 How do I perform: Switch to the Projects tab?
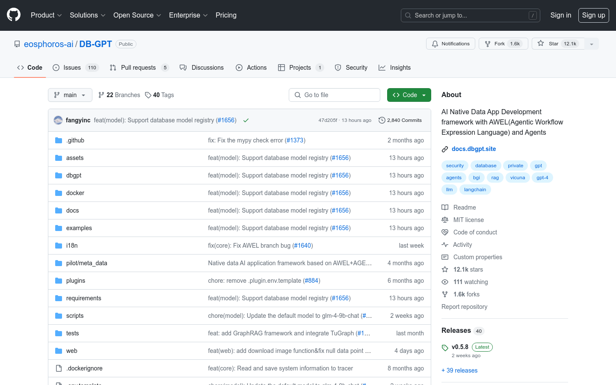301,68
